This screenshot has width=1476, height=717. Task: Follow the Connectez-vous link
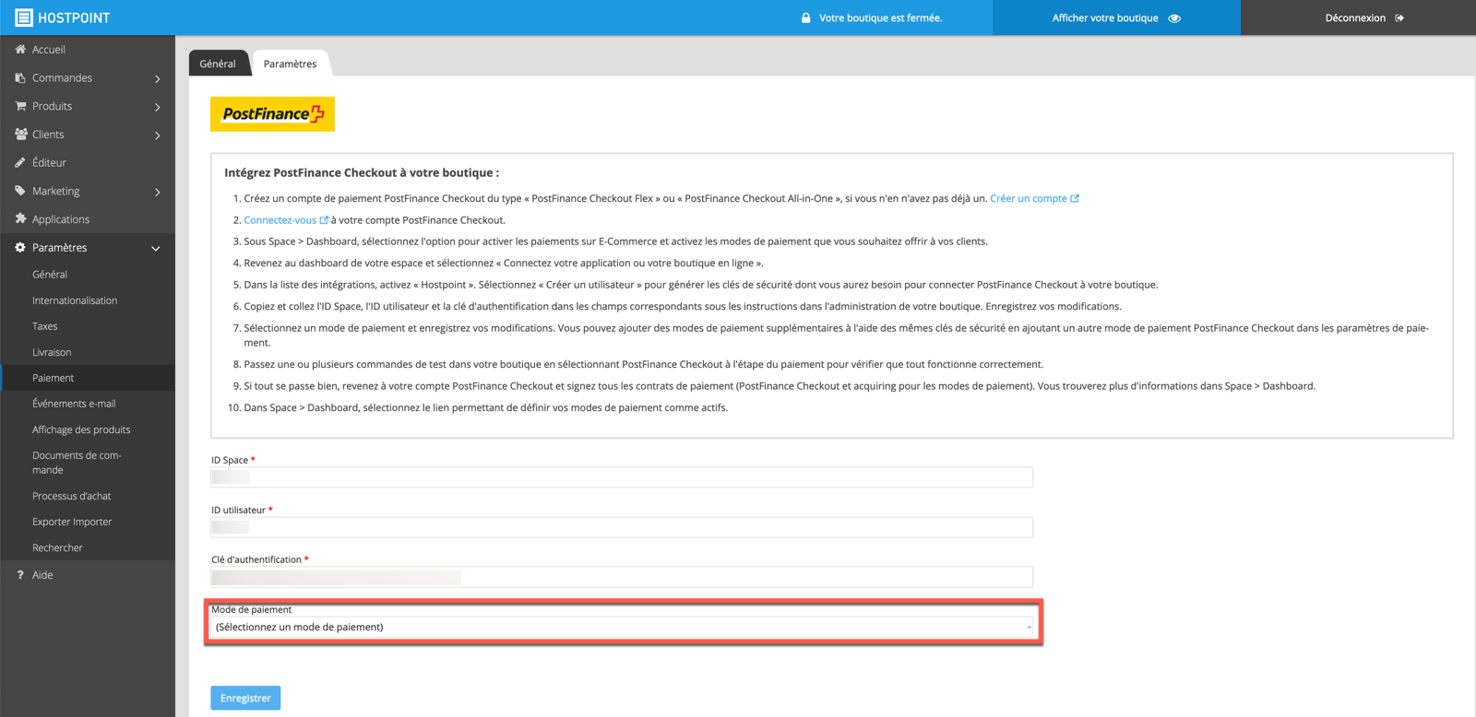[x=280, y=220]
